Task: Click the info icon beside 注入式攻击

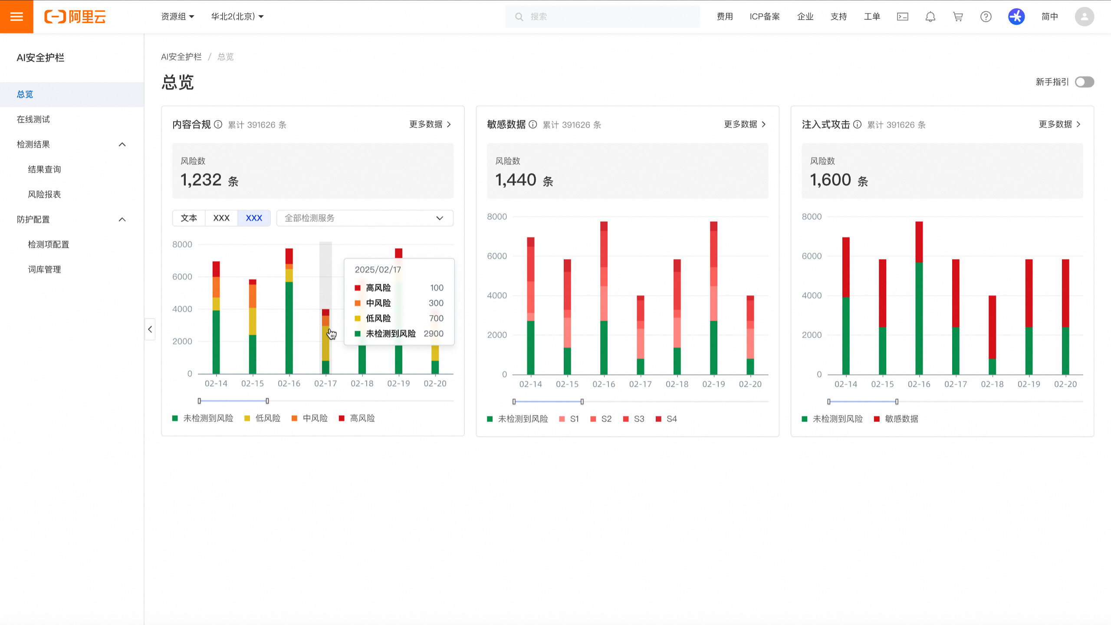Action: pyautogui.click(x=857, y=125)
